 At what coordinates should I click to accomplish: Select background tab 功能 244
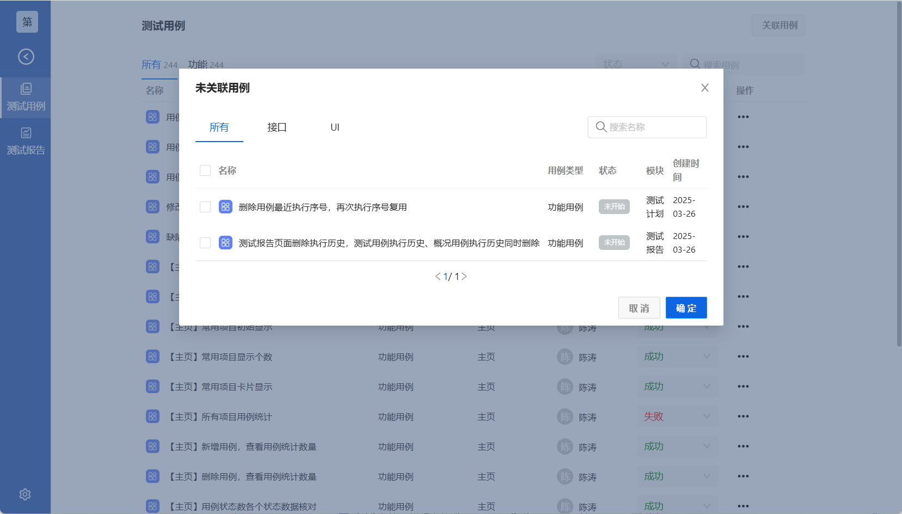coord(206,65)
